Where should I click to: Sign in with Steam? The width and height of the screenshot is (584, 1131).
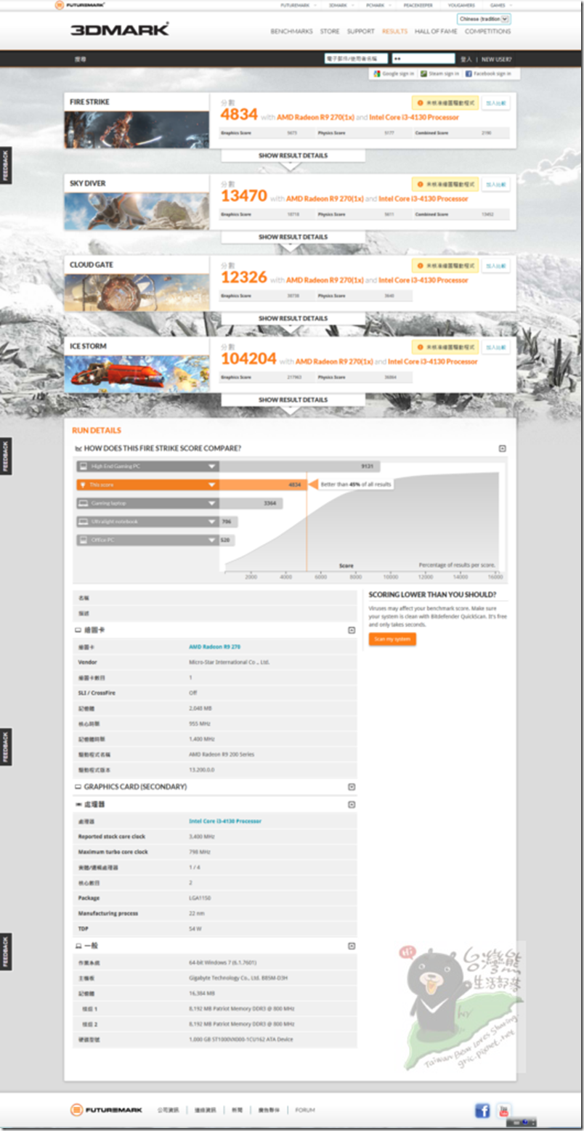click(439, 74)
